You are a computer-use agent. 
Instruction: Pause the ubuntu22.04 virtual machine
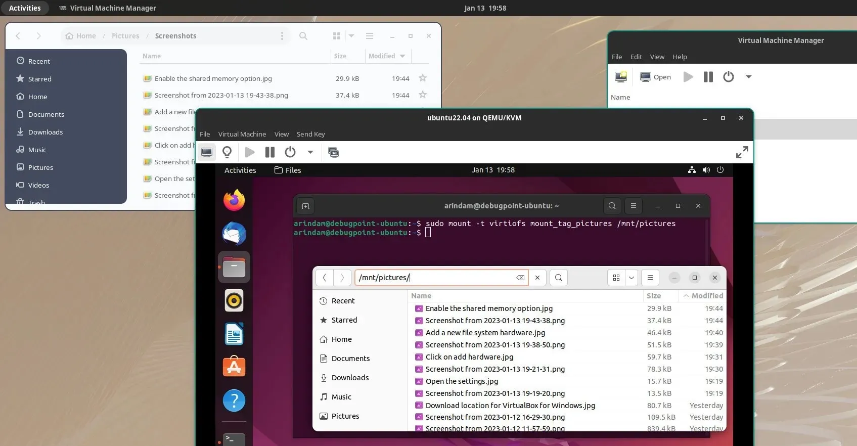(x=270, y=152)
